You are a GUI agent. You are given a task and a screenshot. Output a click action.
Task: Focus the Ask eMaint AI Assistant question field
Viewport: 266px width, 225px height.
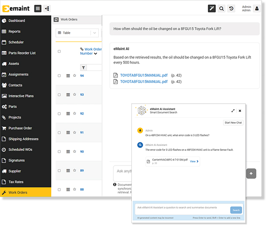click(x=182, y=209)
